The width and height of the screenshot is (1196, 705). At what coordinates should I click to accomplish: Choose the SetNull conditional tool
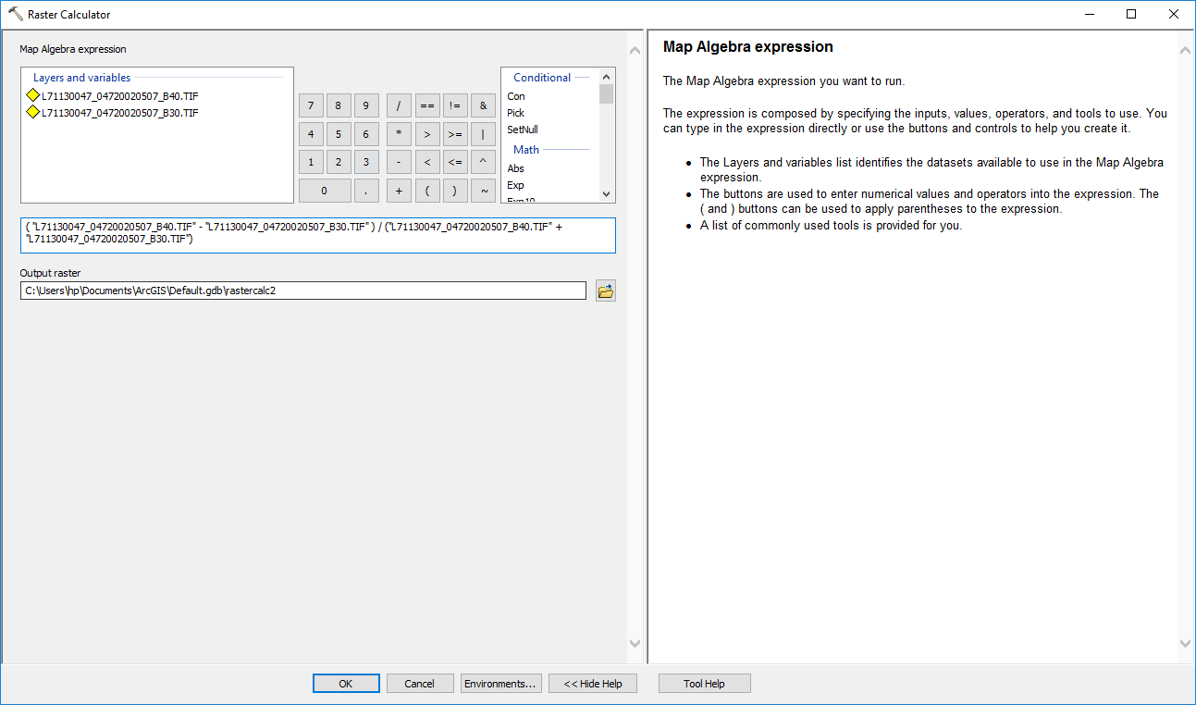point(523,130)
